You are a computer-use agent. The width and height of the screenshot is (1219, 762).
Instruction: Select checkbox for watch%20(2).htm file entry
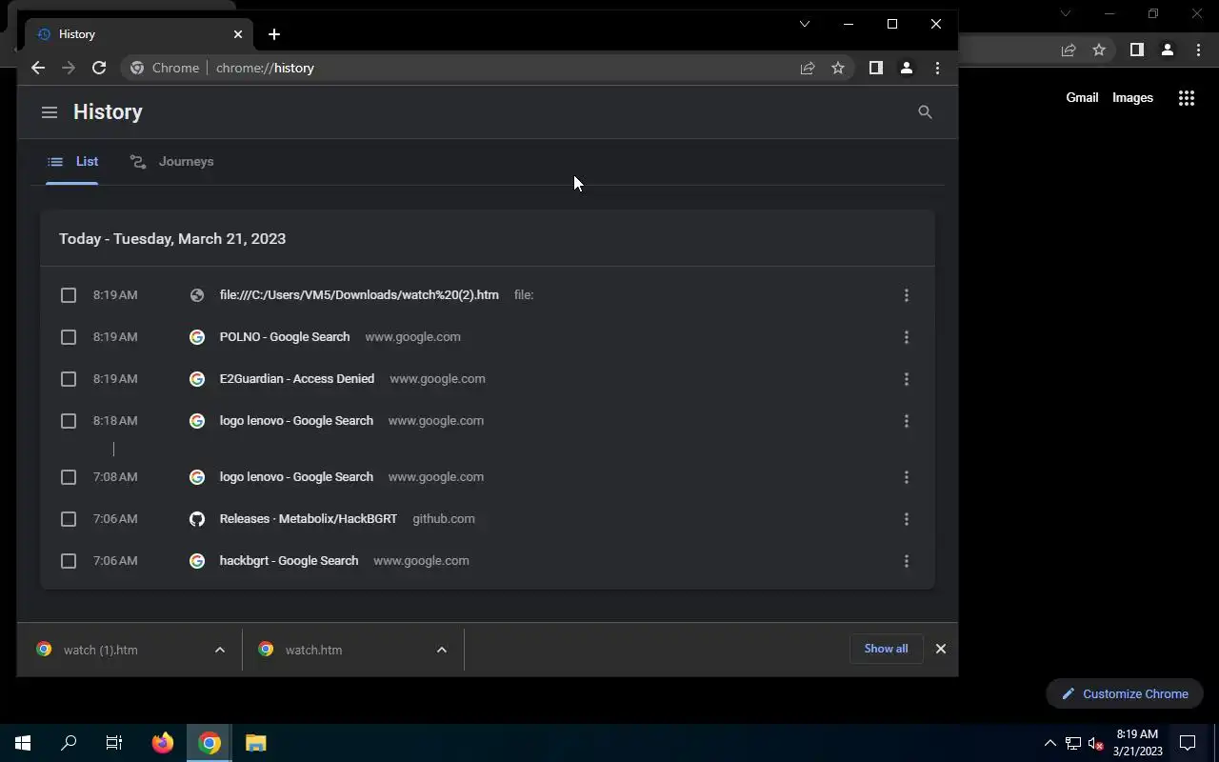(69, 295)
